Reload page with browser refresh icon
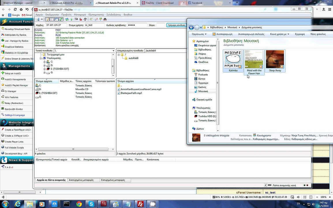 (x=15, y=9)
